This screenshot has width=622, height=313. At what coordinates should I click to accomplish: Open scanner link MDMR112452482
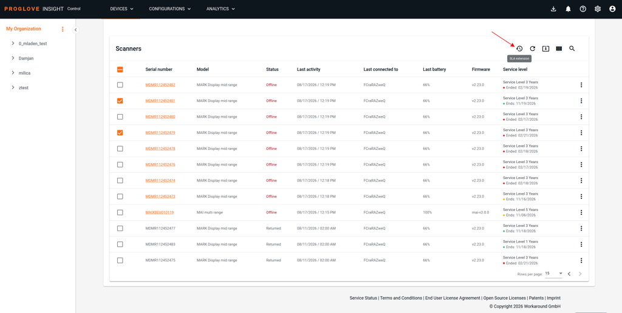pos(160,85)
